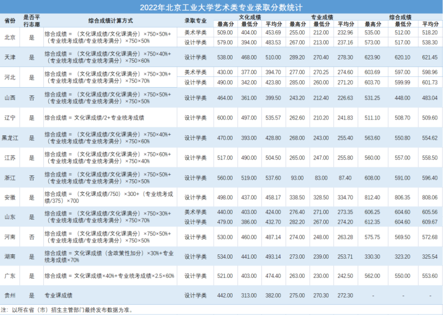Select the value 504.50 in 江苏 row
This screenshot has height=315, width=443.
click(x=273, y=158)
